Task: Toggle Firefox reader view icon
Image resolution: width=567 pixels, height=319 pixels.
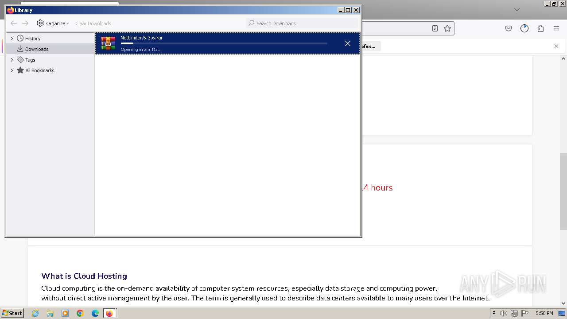Action: pos(435,28)
